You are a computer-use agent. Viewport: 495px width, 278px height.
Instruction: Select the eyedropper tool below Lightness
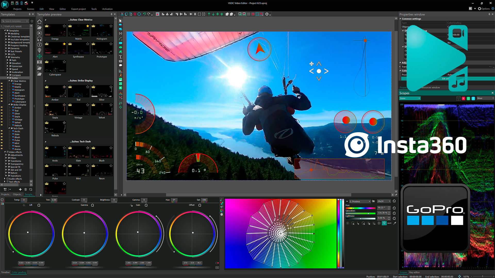point(394,223)
